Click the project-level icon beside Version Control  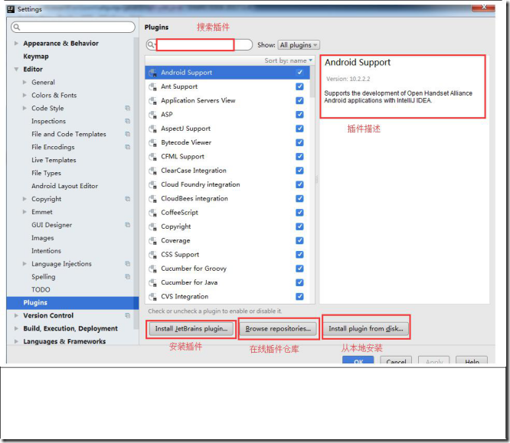tap(127, 315)
